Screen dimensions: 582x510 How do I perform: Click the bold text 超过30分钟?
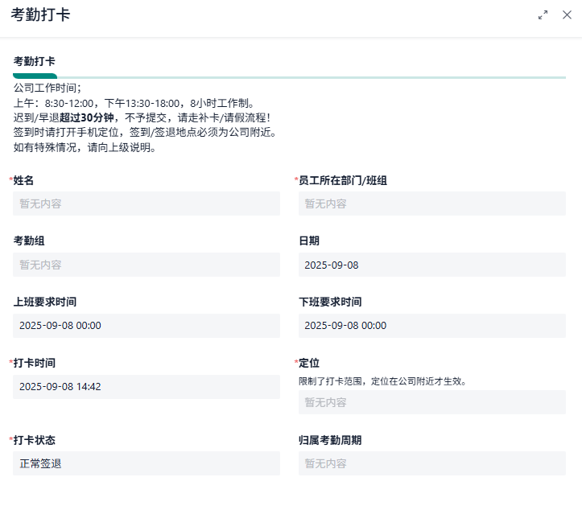click(x=86, y=117)
